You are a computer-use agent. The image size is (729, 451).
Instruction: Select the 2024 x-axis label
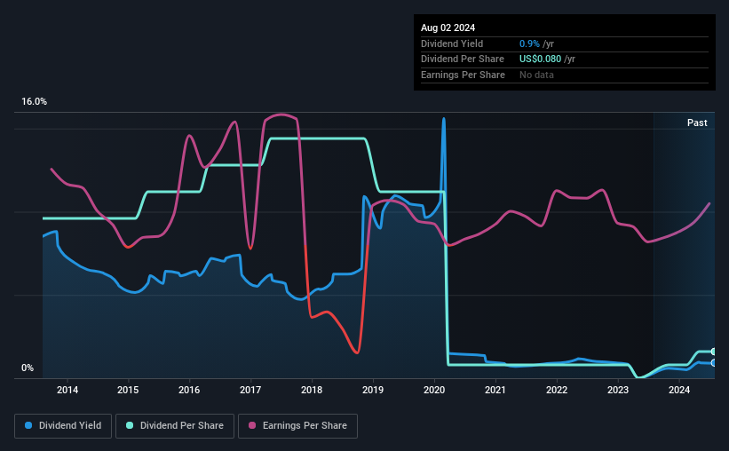[x=679, y=390]
